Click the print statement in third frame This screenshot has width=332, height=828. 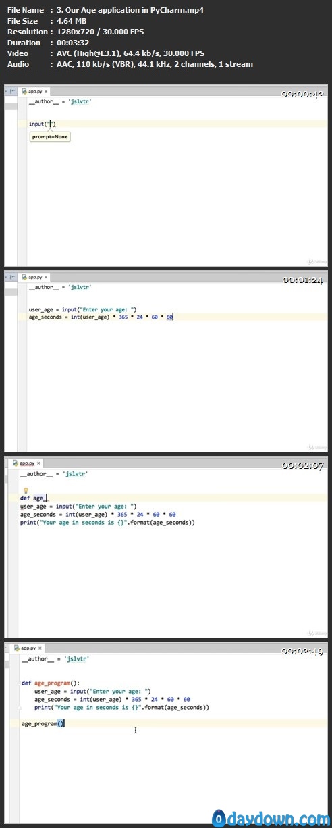point(107,522)
